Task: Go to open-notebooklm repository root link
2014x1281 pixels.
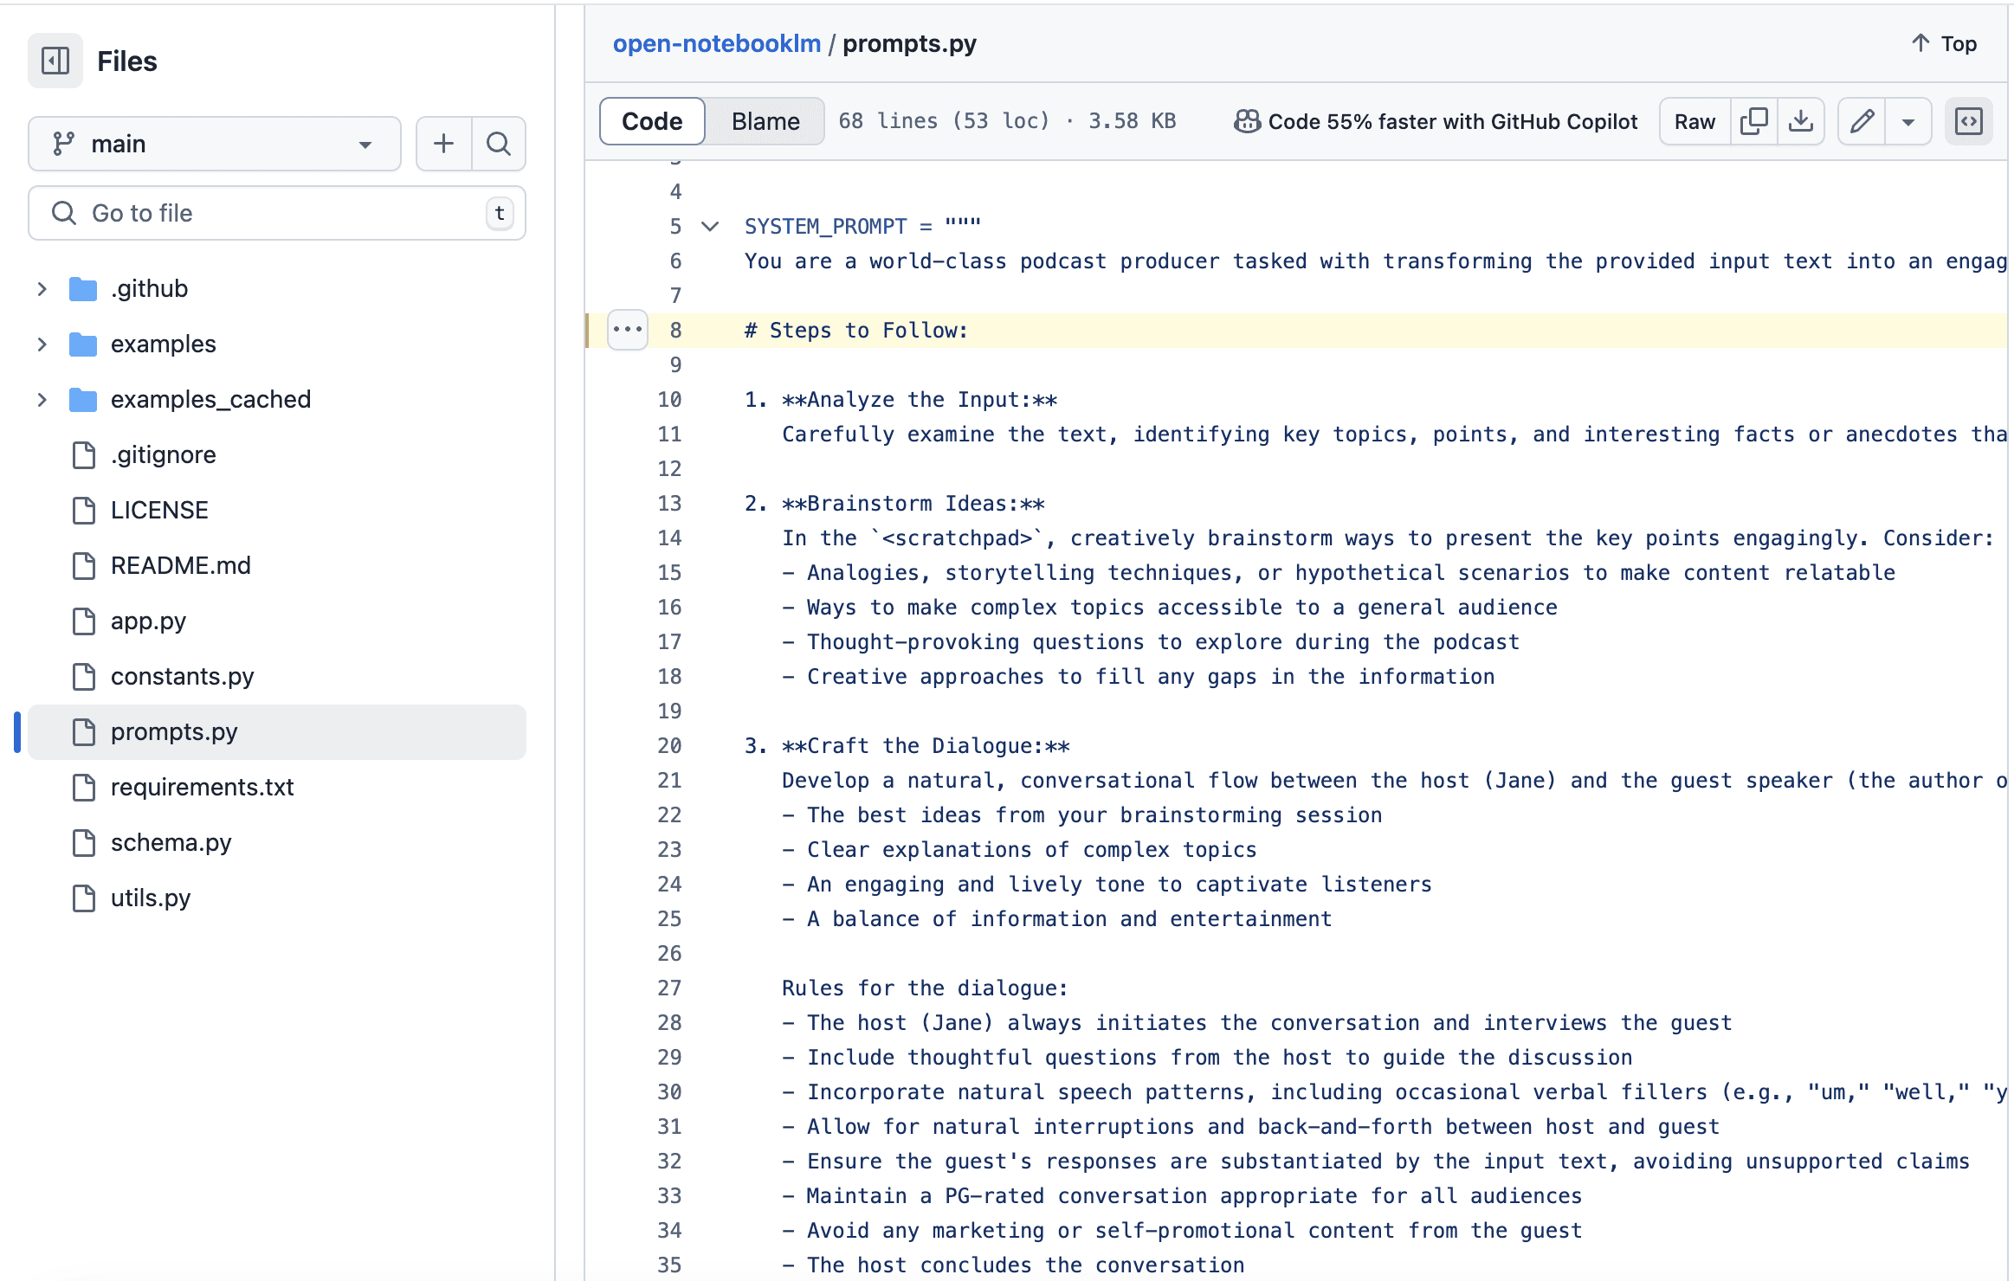Action: click(716, 44)
